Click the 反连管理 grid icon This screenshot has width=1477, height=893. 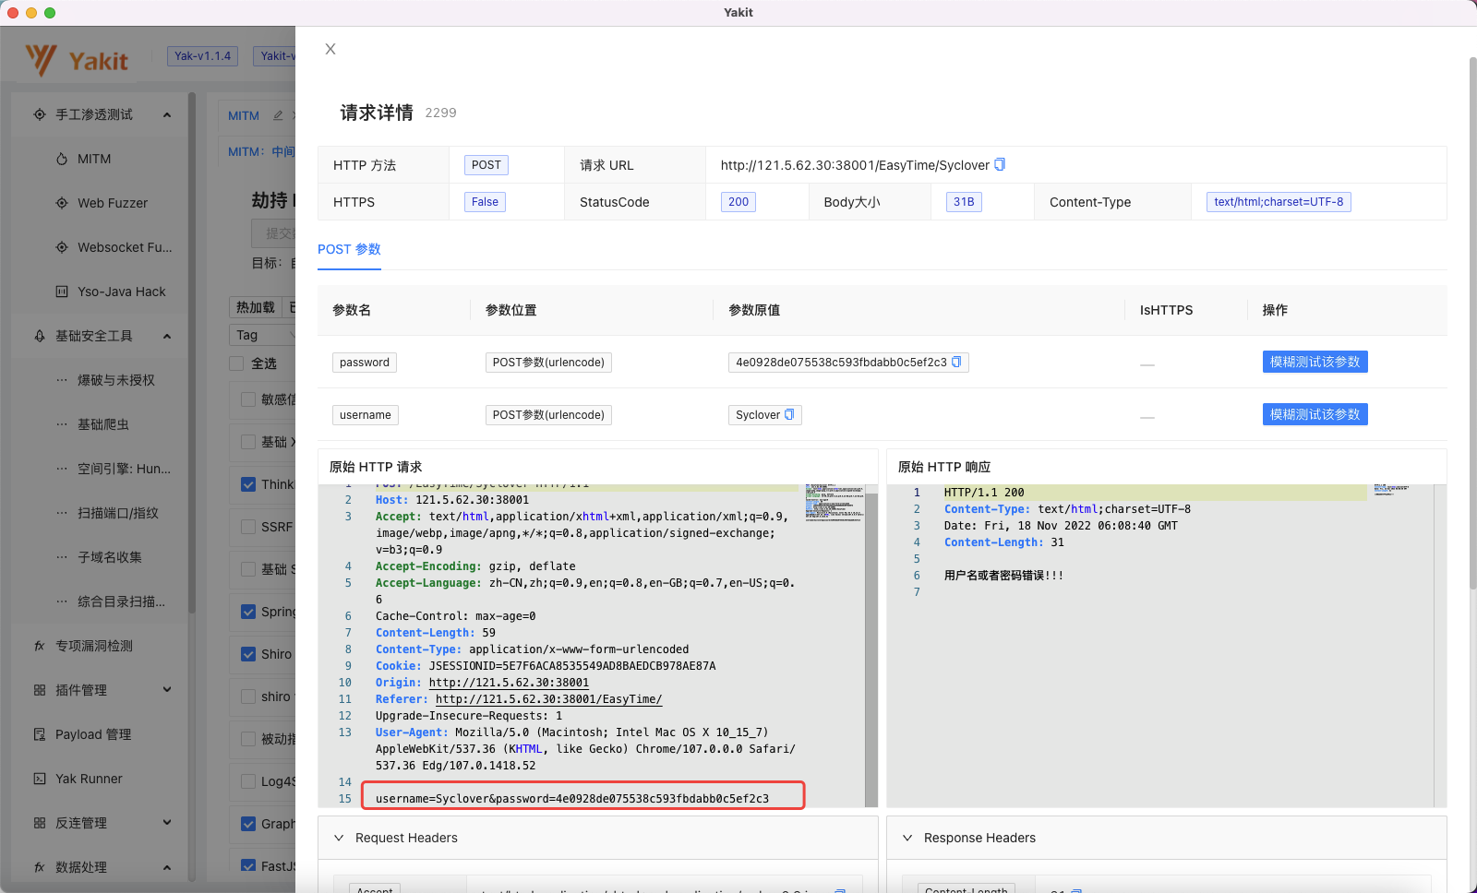coord(40,823)
